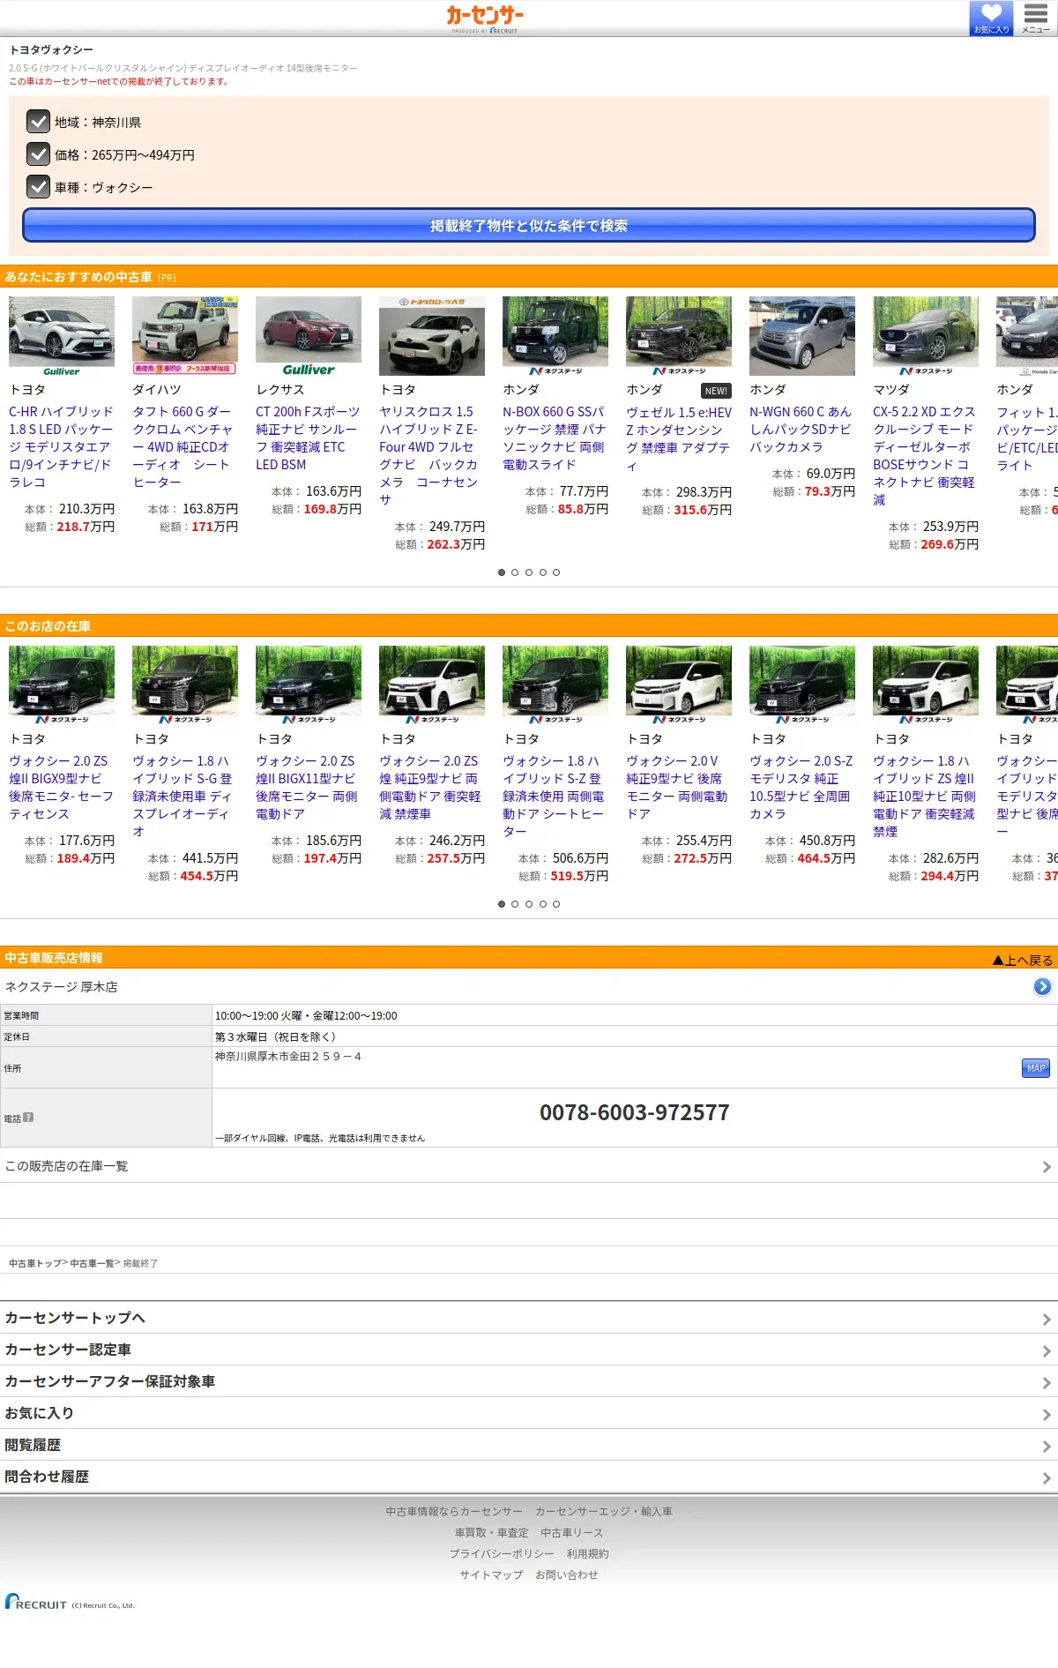Expand この販売店の在庫一覧 row
The width and height of the screenshot is (1058, 1668).
click(x=529, y=1166)
